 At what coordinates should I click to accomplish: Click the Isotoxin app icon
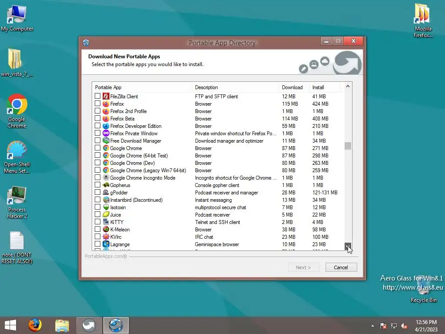[x=106, y=207]
